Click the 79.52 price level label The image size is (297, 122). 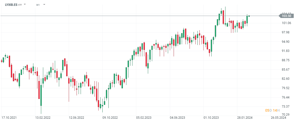[286, 88]
